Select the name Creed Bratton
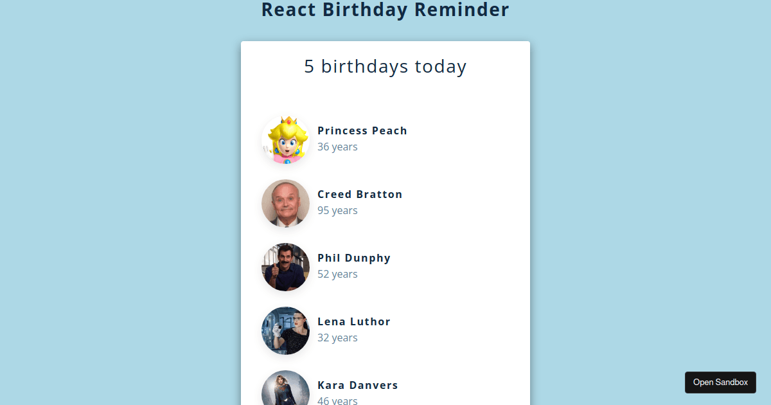 click(x=360, y=194)
